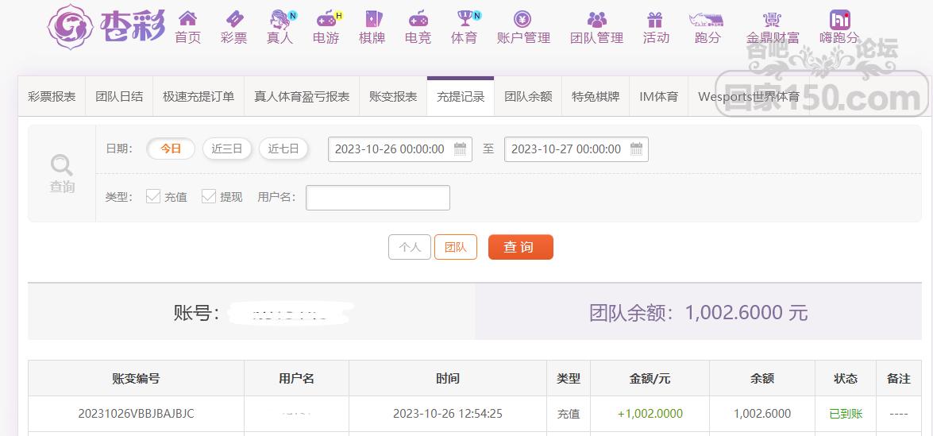Select the 真人 live dealer icon

[x=280, y=19]
